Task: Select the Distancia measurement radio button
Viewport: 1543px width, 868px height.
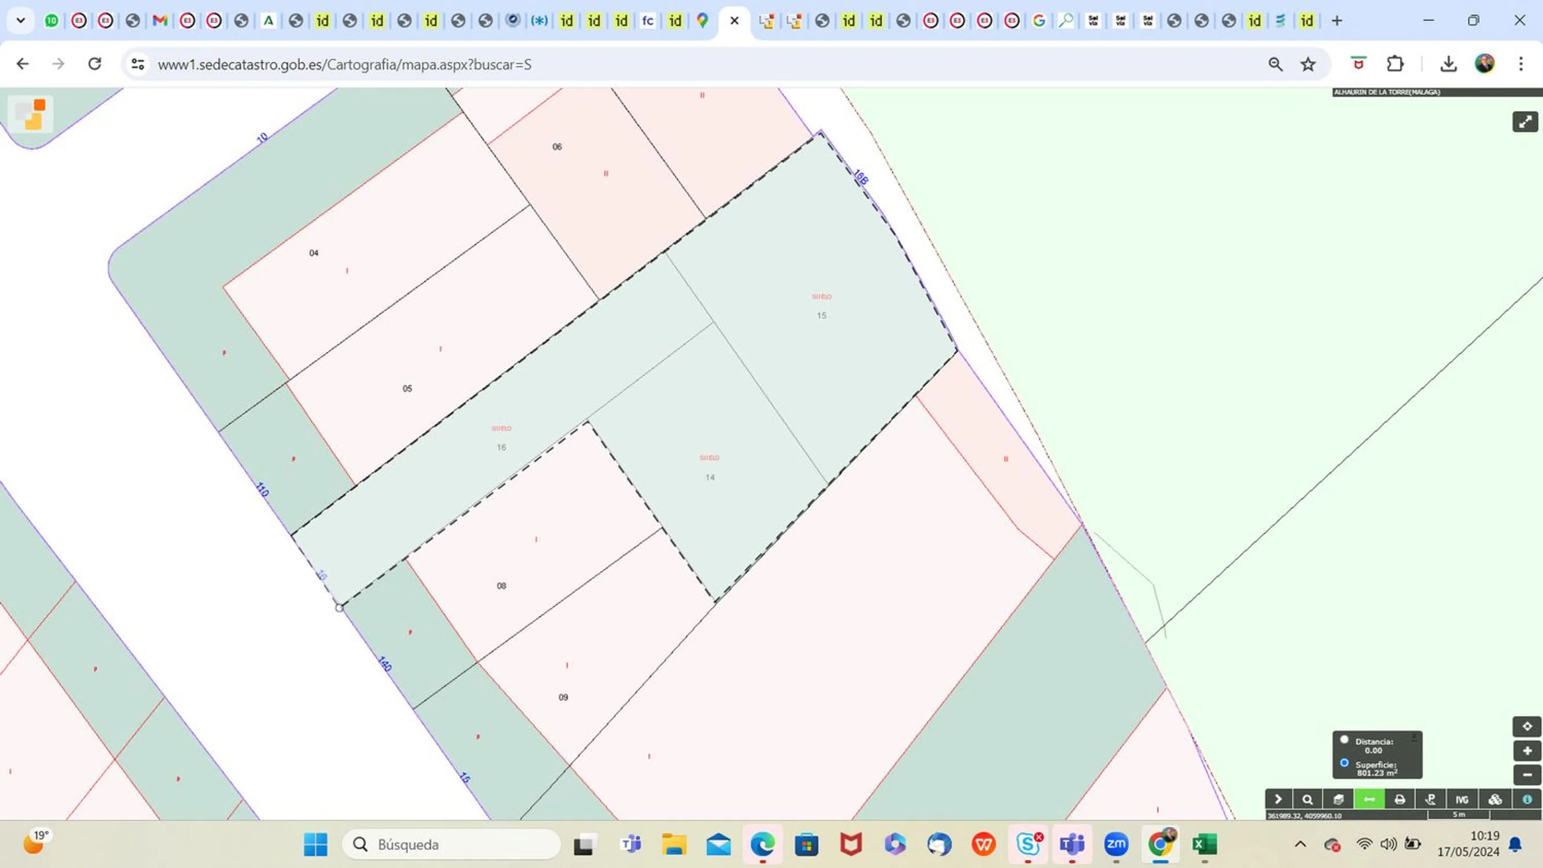Action: 1344,740
